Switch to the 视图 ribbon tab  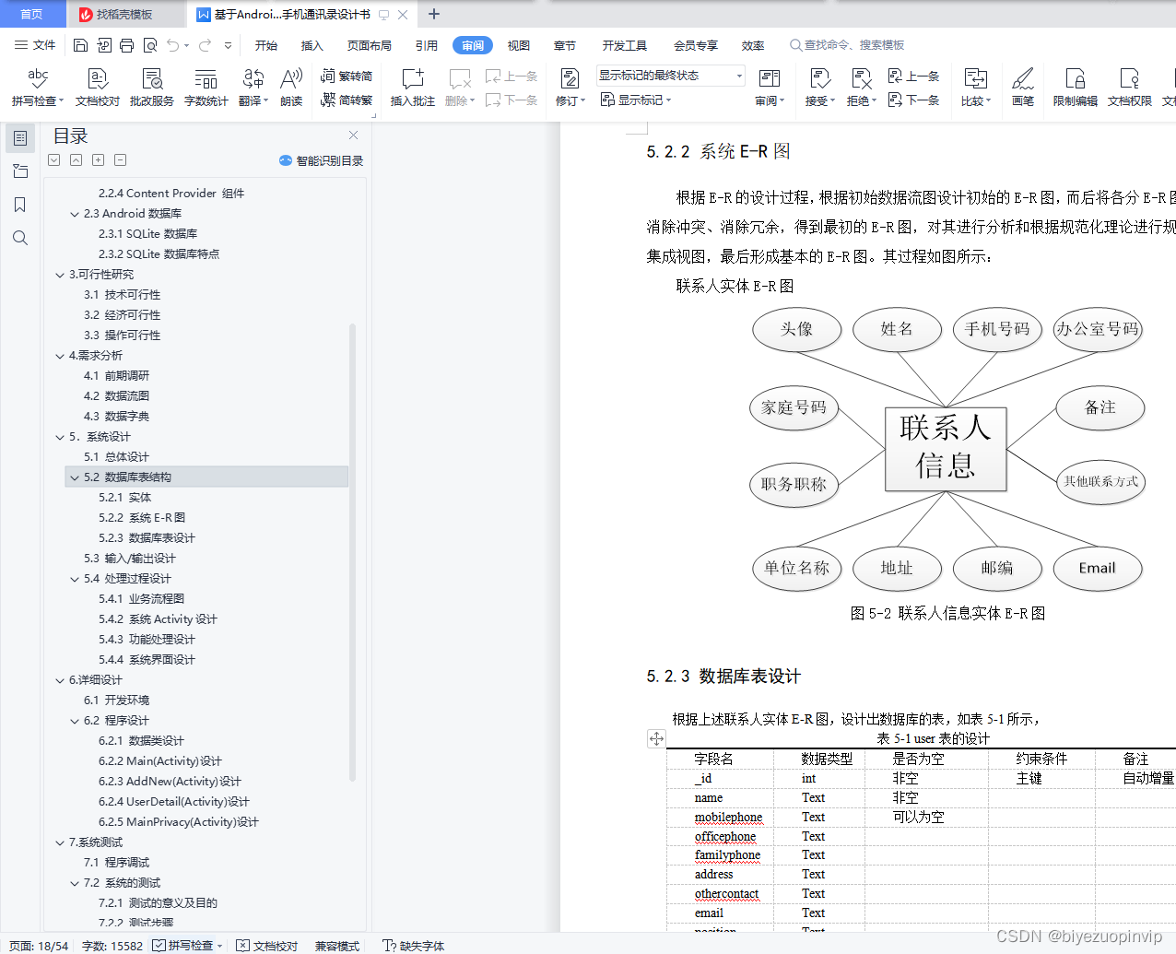tap(519, 45)
